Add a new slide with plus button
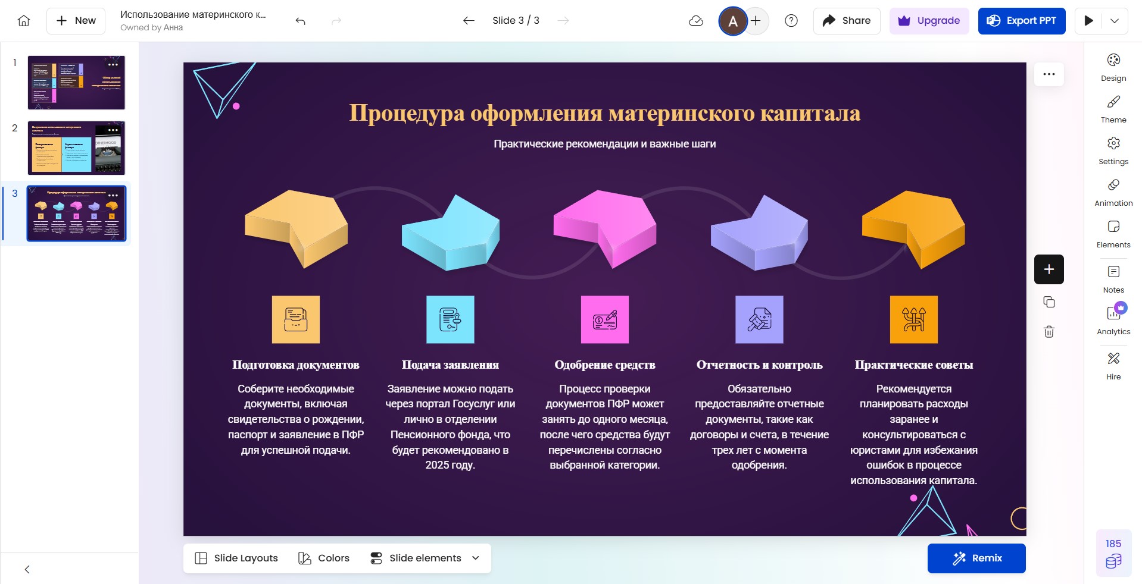Screen dimensions: 1142x584 1049,269
